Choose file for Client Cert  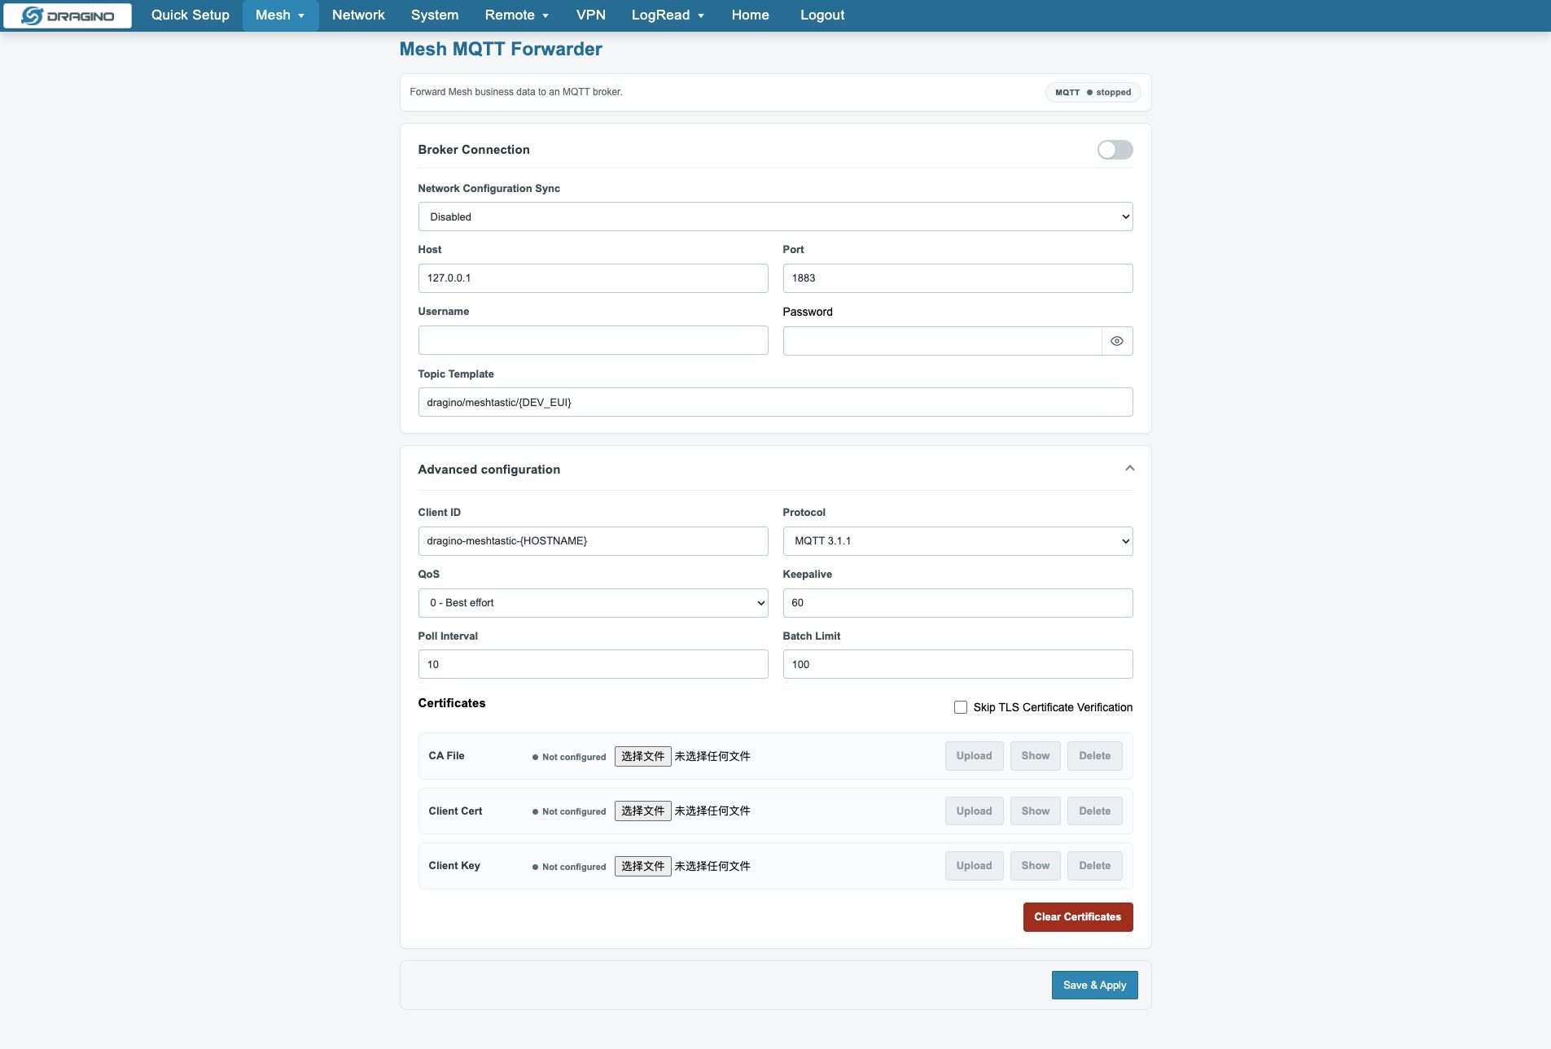point(642,811)
